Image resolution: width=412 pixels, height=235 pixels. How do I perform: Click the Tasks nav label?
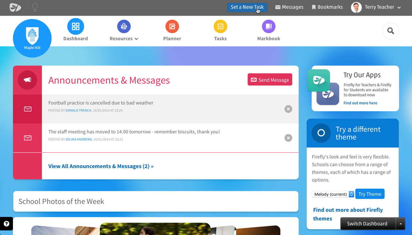(x=220, y=39)
